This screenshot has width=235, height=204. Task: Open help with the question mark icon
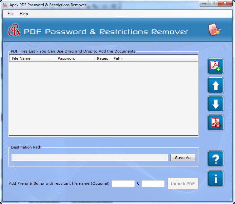click(216, 159)
